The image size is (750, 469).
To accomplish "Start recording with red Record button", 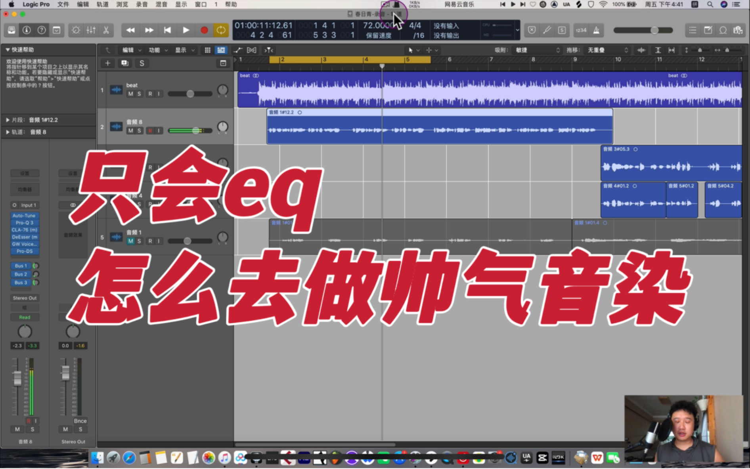I will coord(204,30).
